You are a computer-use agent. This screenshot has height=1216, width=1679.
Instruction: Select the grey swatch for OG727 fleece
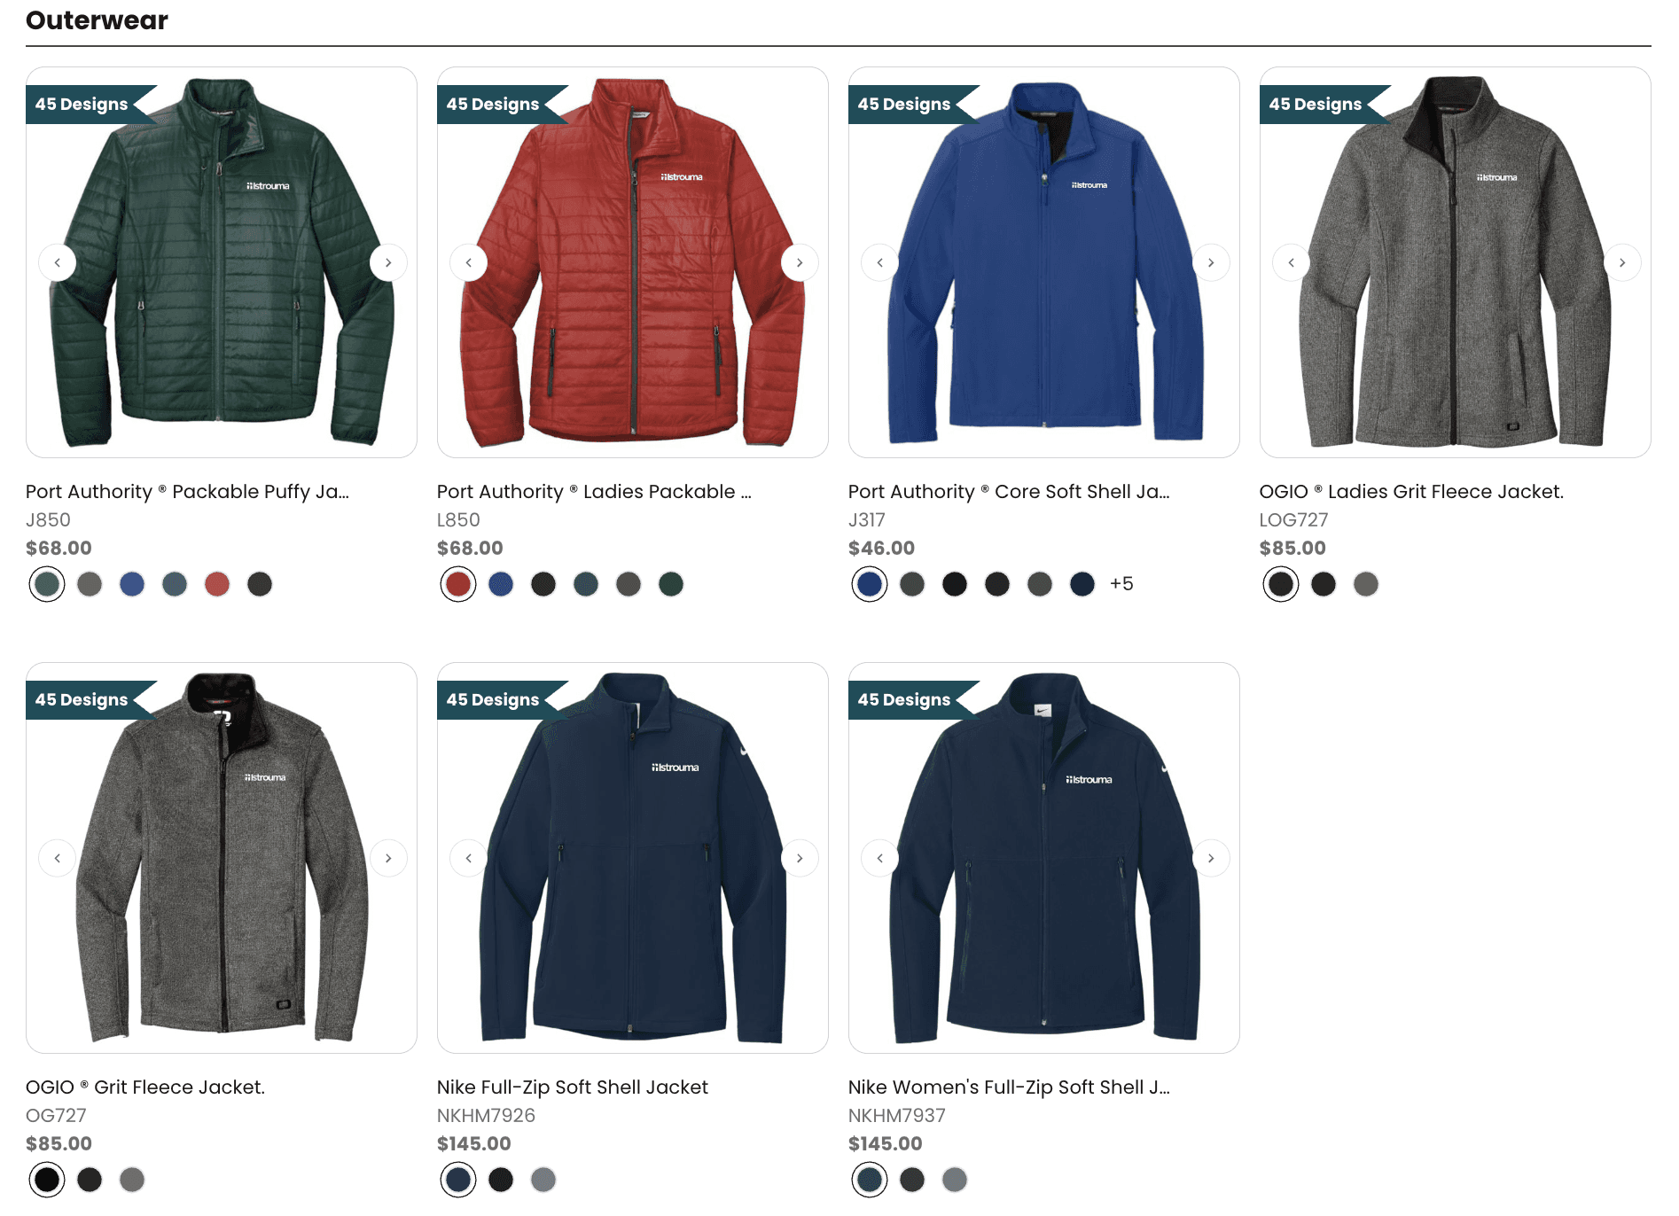pos(132,1180)
